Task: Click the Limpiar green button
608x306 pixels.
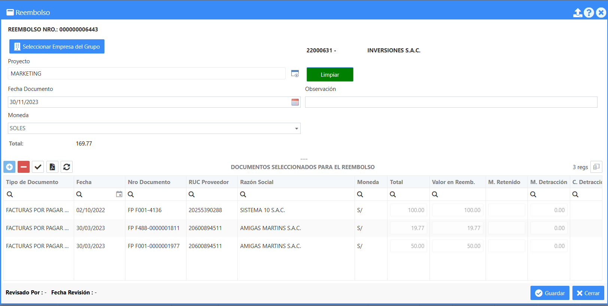Action: click(330, 74)
